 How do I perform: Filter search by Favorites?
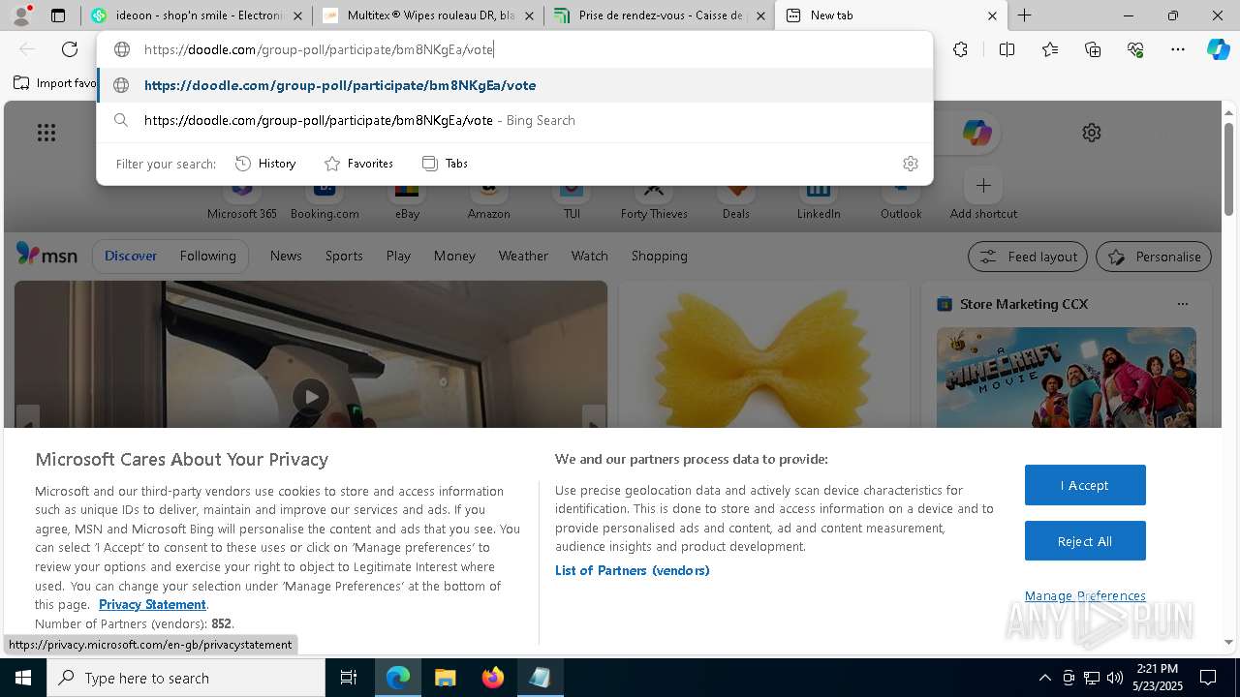point(358,164)
